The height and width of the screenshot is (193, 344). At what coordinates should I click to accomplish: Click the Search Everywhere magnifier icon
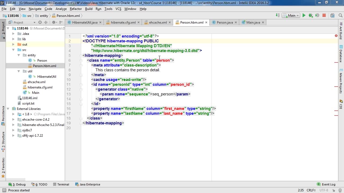pos(339,16)
